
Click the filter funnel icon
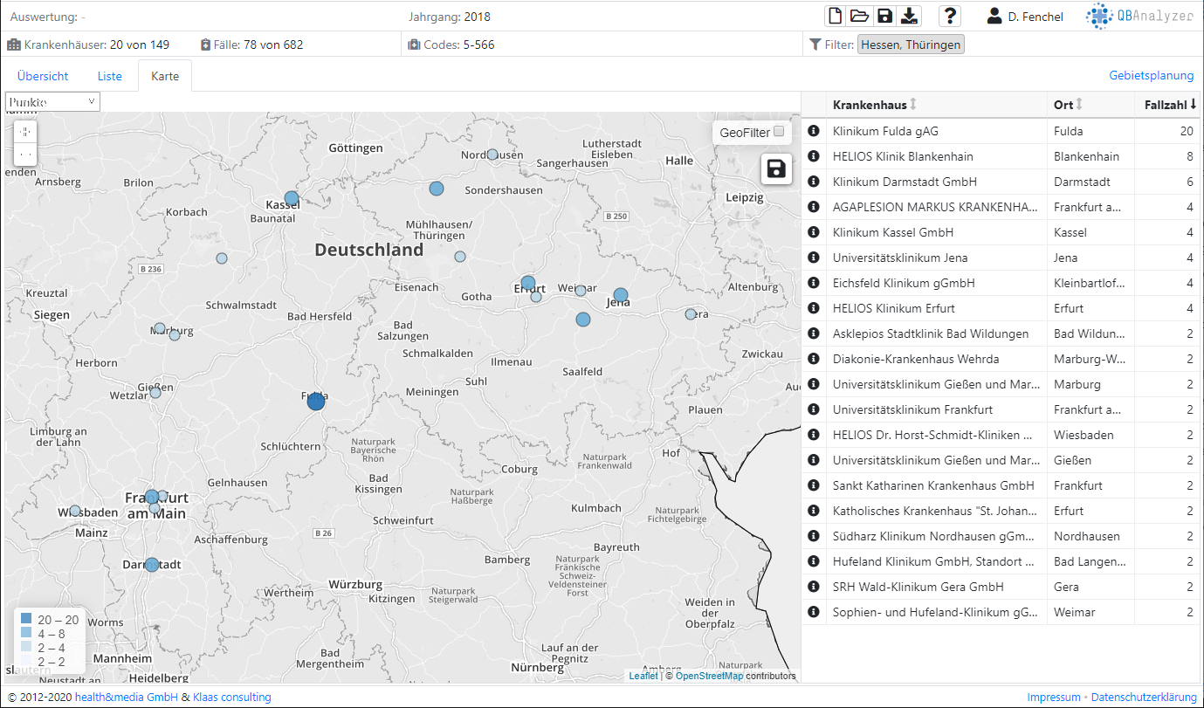pos(815,45)
